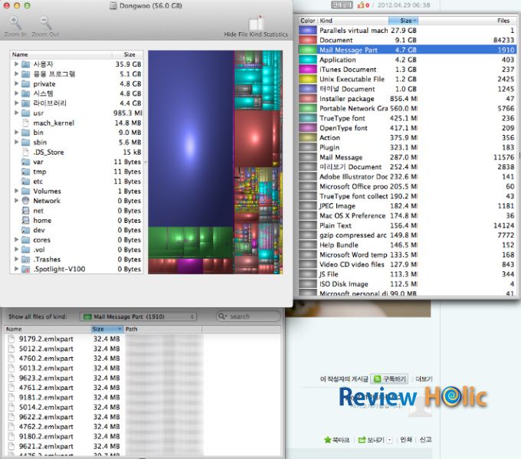This screenshot has height=459, width=521.
Task: Click the Network globe icon
Action: tap(25, 201)
